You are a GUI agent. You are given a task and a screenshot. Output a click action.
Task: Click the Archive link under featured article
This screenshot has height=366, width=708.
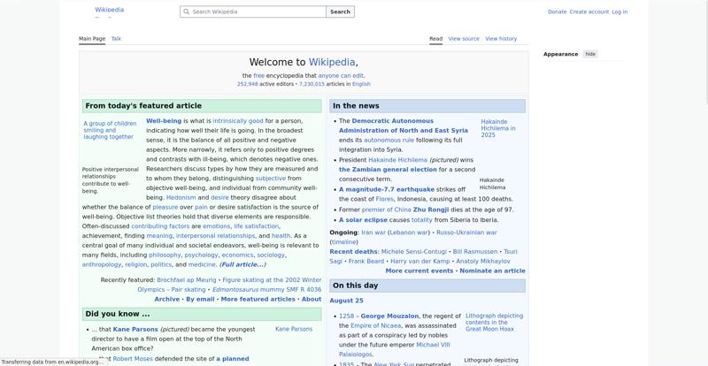click(x=166, y=299)
